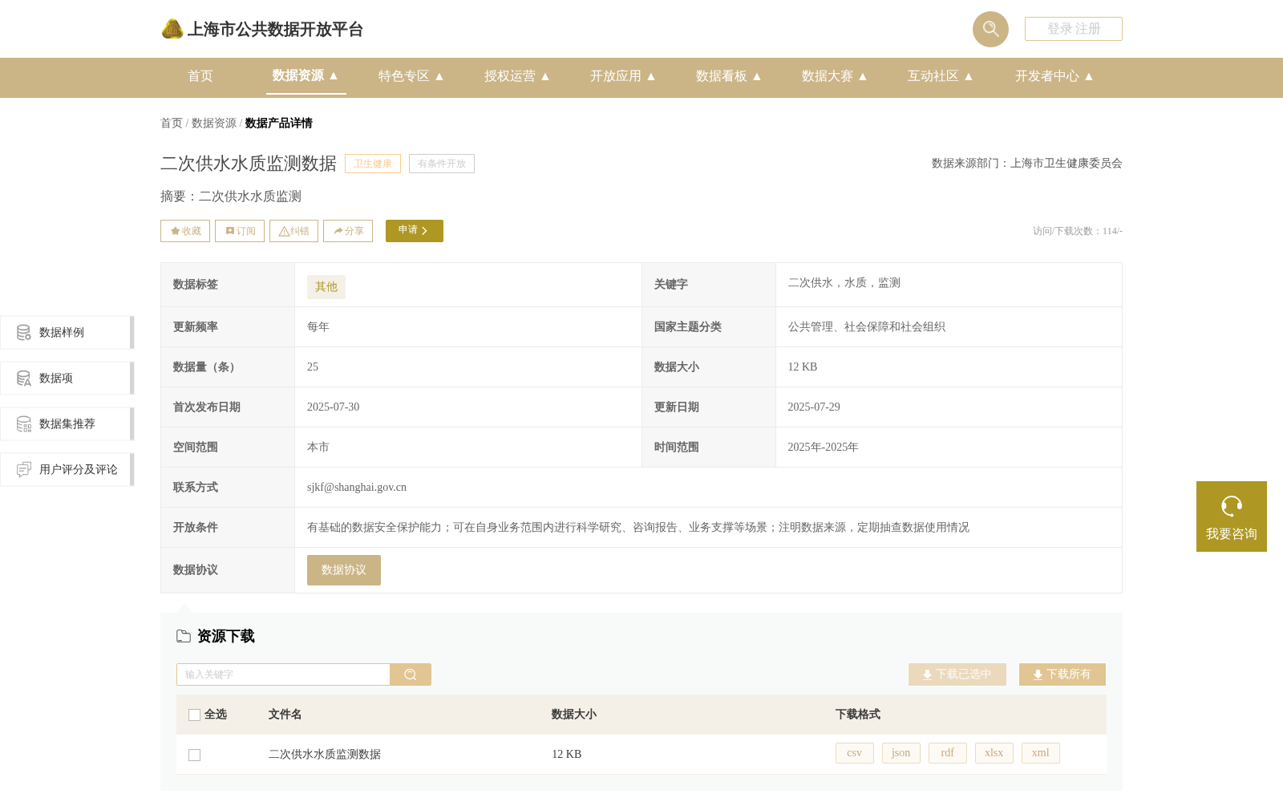Click the 首页 breadcrumb link
Screen dimensions: 1283x802
[x=172, y=123]
